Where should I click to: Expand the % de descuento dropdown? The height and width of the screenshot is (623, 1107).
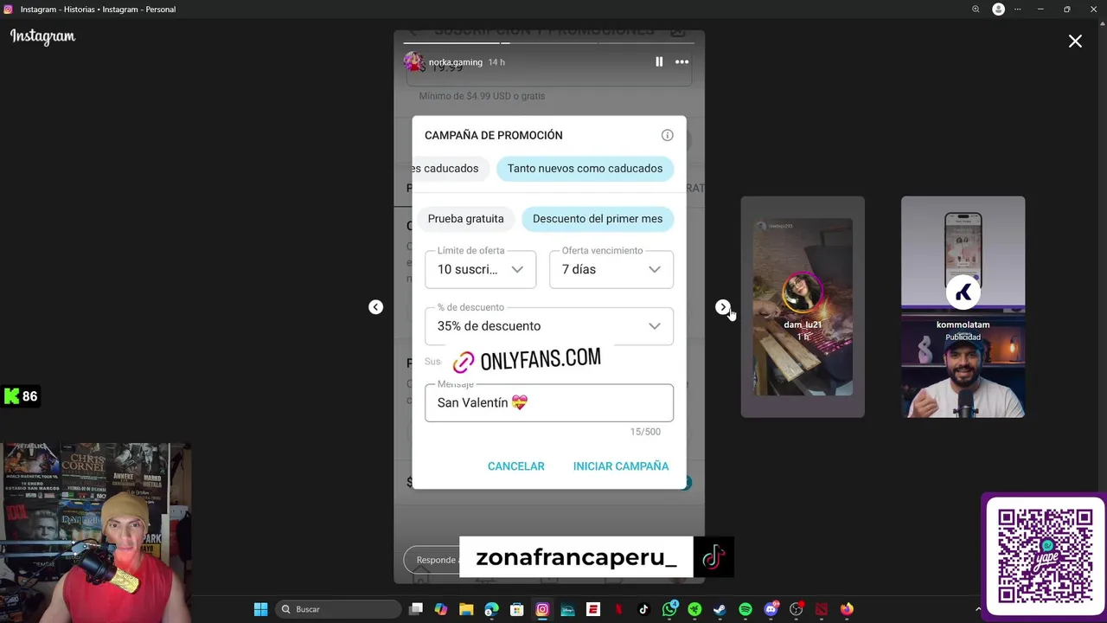point(549,326)
